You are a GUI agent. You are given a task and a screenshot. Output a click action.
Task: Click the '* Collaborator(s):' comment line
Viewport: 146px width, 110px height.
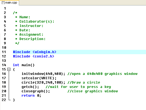[35, 22]
